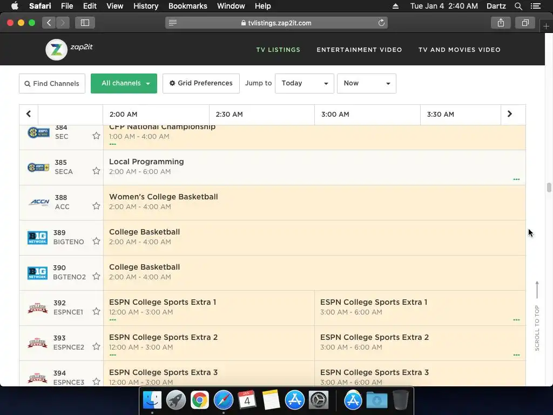Mark 394 ESPNCE3 as favorite
This screenshot has height=415, width=553.
(96, 381)
